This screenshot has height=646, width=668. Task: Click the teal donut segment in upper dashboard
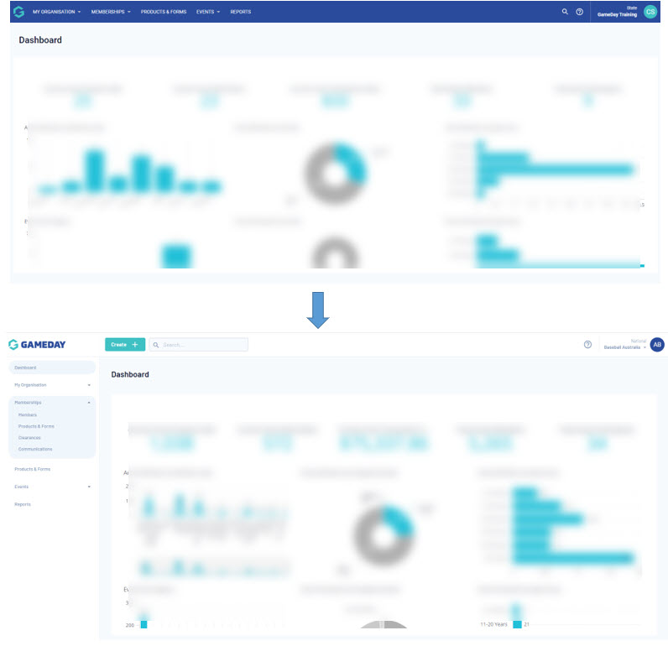coord(353,162)
